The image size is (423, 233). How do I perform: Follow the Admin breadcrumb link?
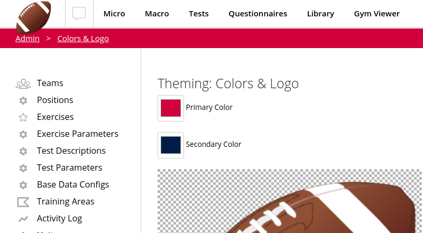tap(27, 39)
